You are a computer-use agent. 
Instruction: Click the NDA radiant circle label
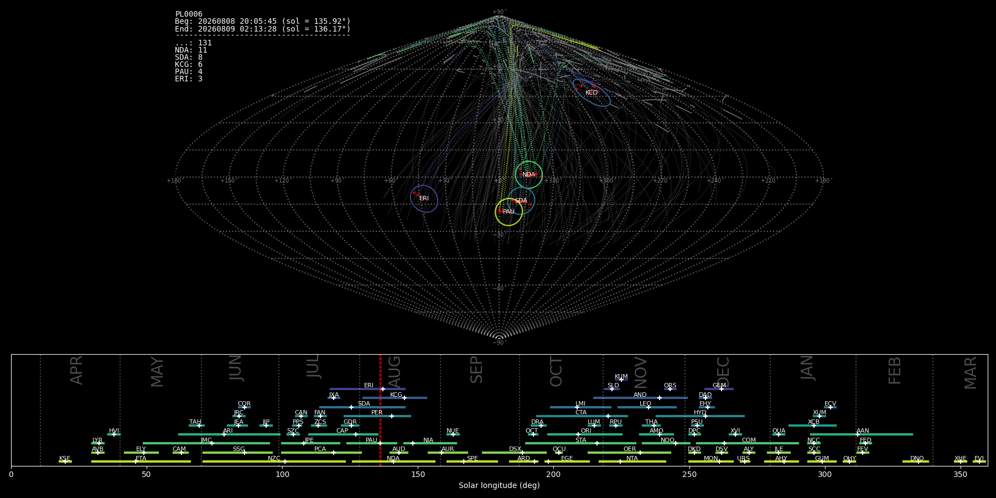point(529,175)
